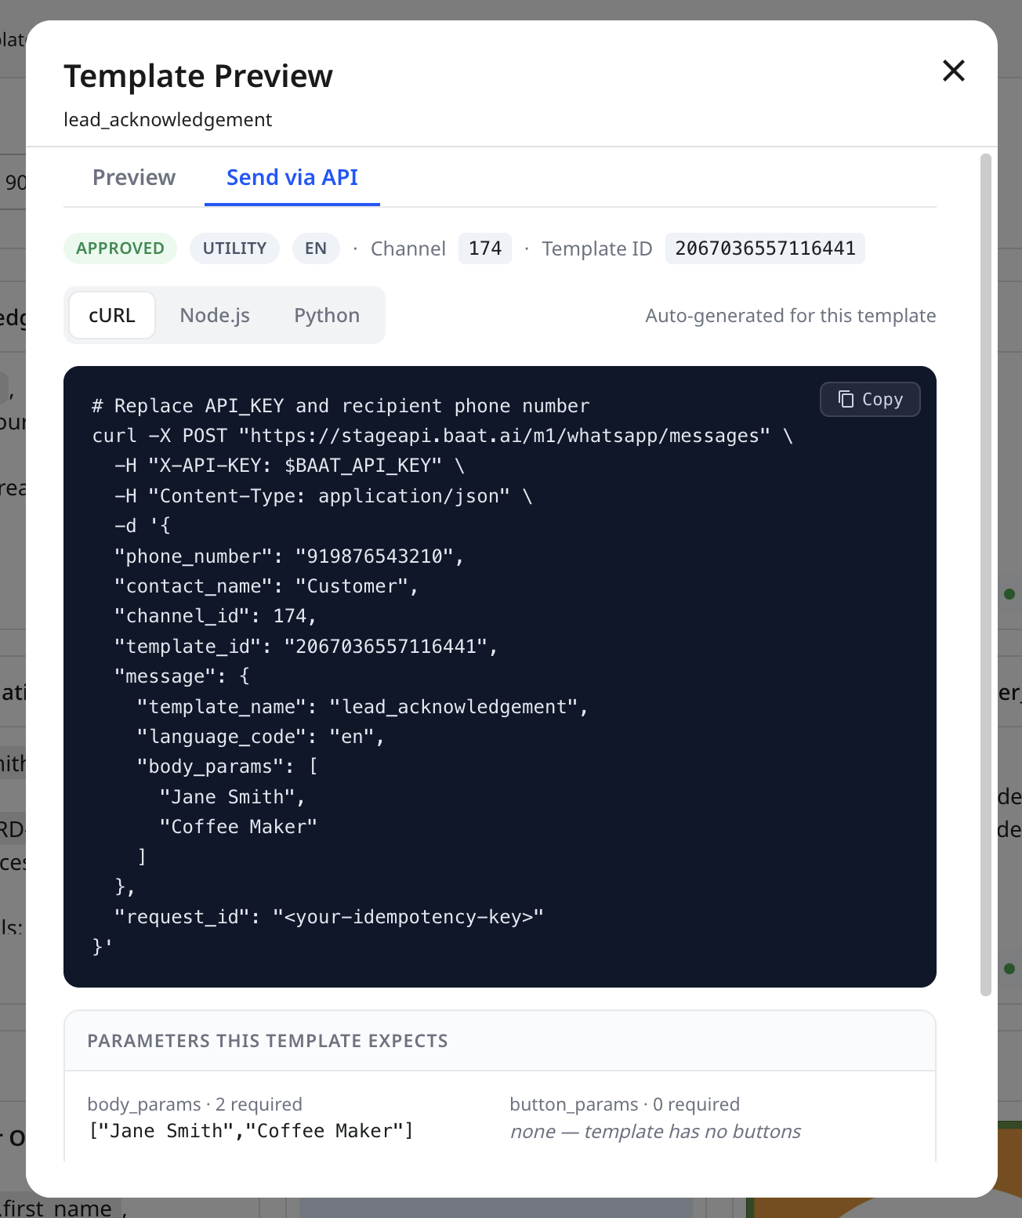Click 'body_params · 2 required' label
The width and height of the screenshot is (1022, 1218).
194,1104
